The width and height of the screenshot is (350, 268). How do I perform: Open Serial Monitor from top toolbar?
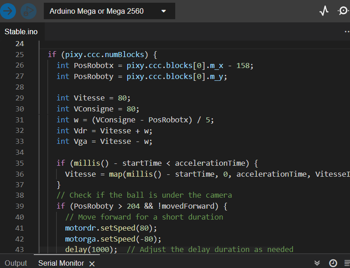[344, 11]
